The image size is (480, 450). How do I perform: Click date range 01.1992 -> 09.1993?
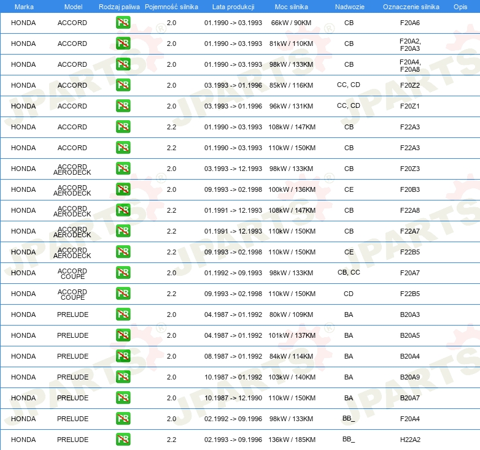point(233,273)
